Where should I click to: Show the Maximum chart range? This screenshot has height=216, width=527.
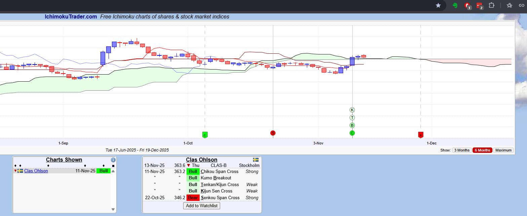click(x=503, y=150)
